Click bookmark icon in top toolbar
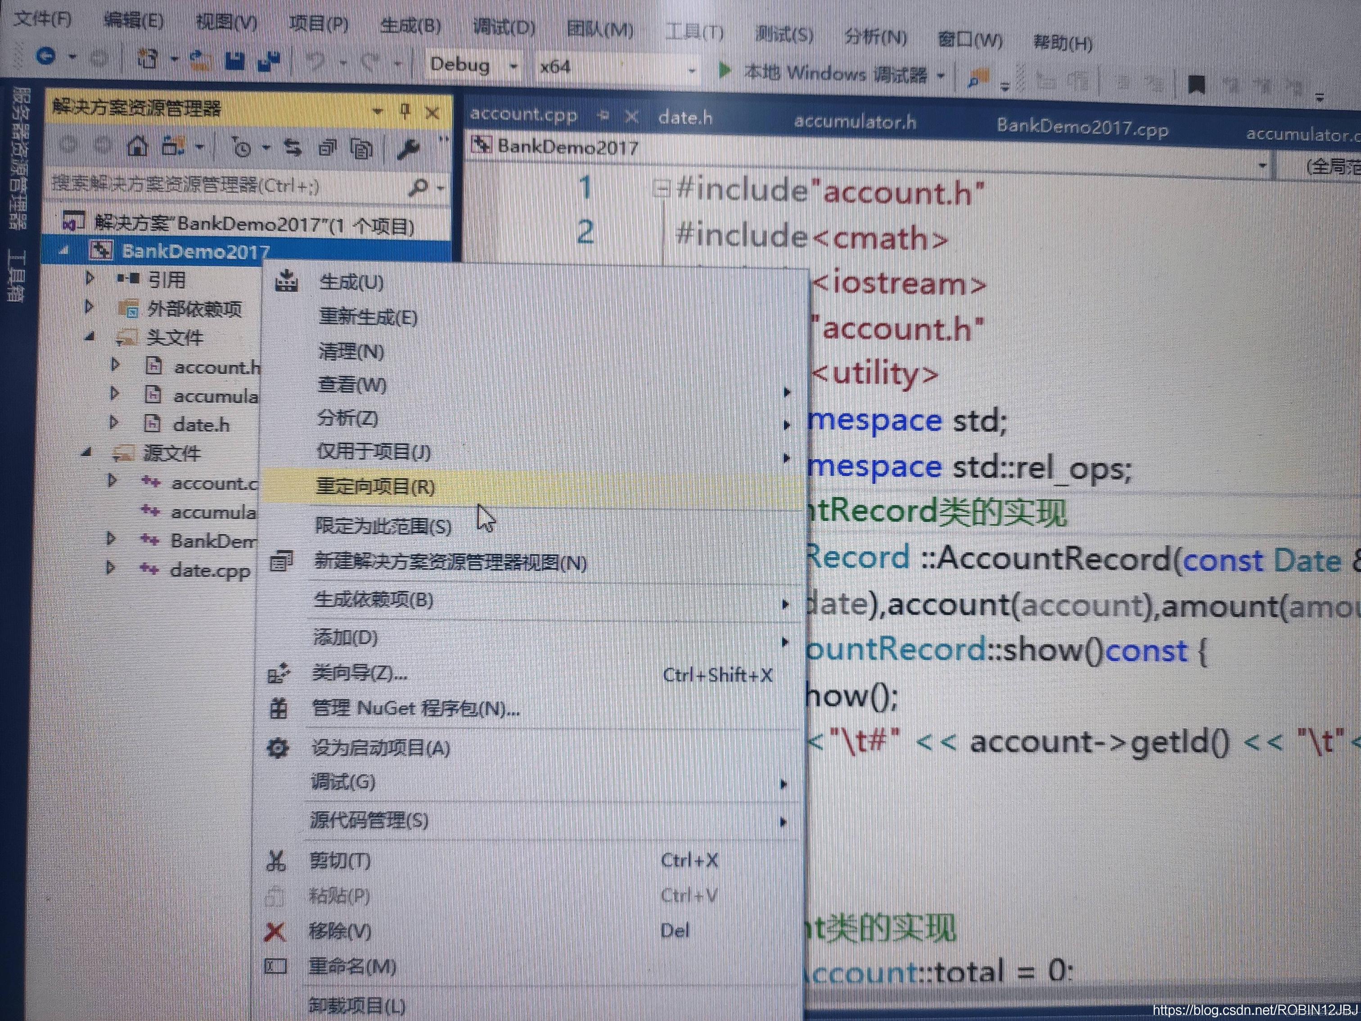 tap(1196, 84)
